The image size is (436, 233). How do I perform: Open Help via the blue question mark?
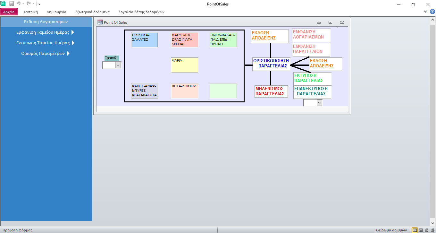pyautogui.click(x=432, y=12)
